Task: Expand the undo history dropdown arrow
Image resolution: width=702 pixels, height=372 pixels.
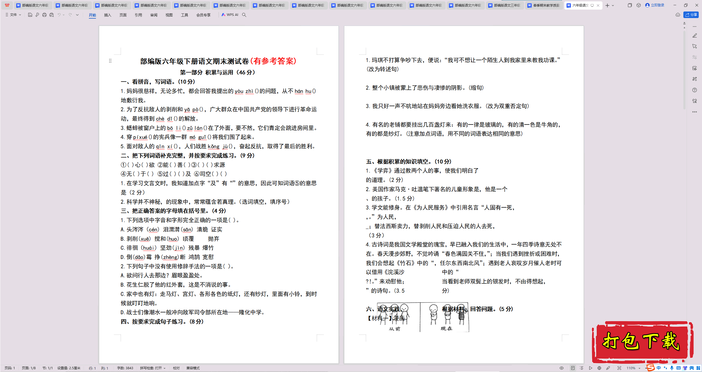Action: [x=64, y=15]
